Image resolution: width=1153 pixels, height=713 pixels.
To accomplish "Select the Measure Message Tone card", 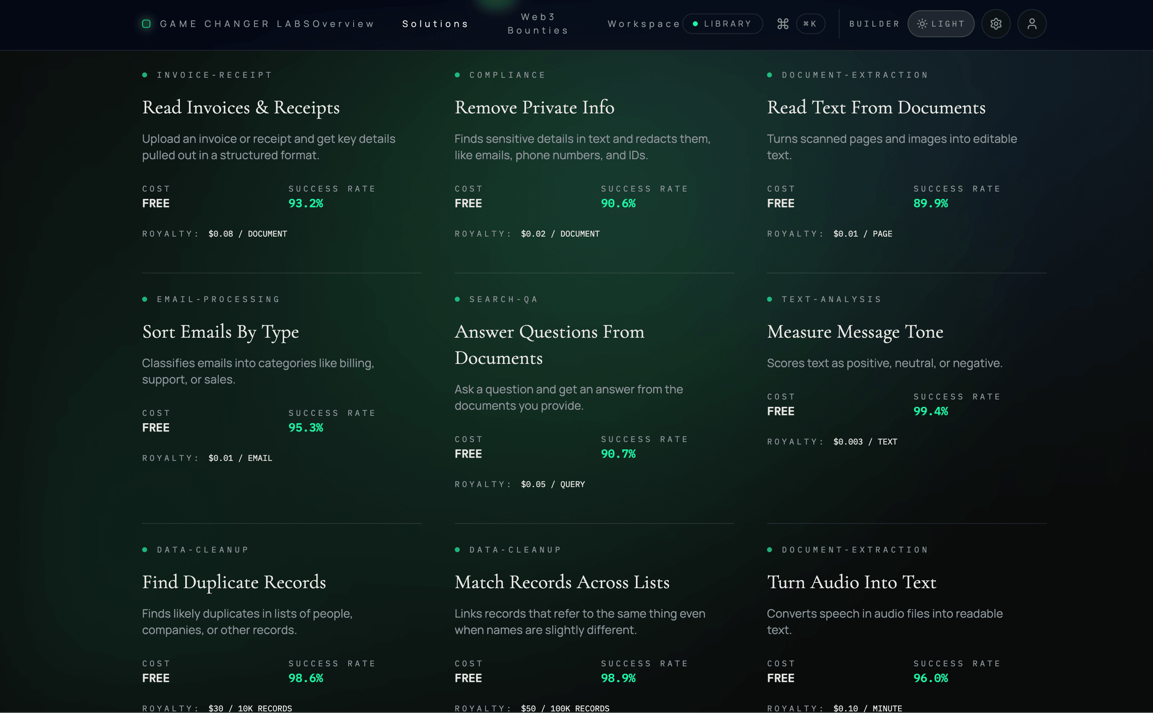I will [855, 332].
